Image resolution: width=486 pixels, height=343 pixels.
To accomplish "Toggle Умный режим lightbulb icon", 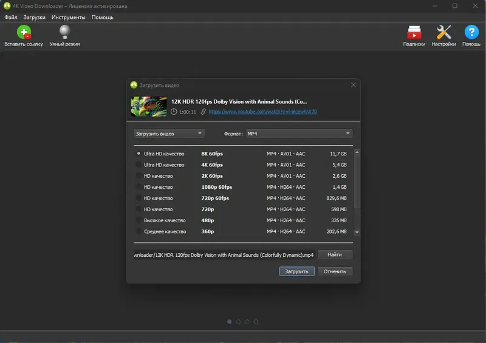I will click(64, 32).
